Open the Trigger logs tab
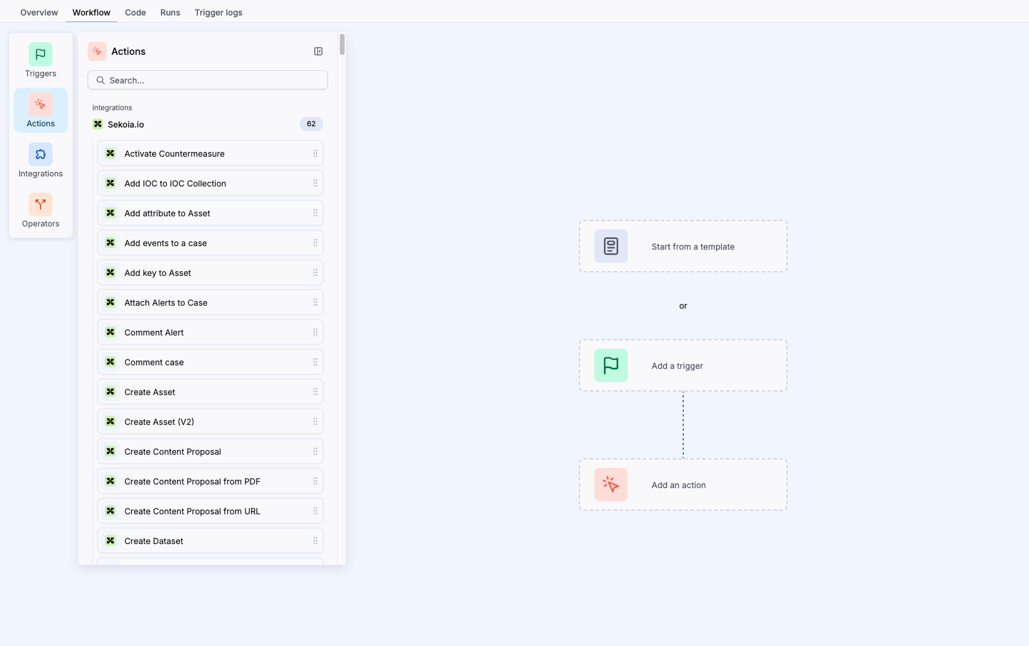 (x=218, y=13)
